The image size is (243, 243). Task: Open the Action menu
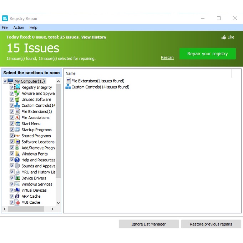click(x=19, y=27)
